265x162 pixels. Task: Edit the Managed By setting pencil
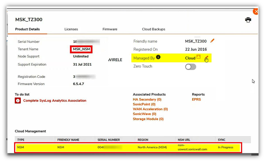(206, 58)
